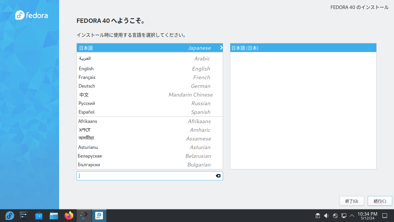Select Deutsch German language row
The height and width of the screenshot is (222, 394).
pos(150,86)
